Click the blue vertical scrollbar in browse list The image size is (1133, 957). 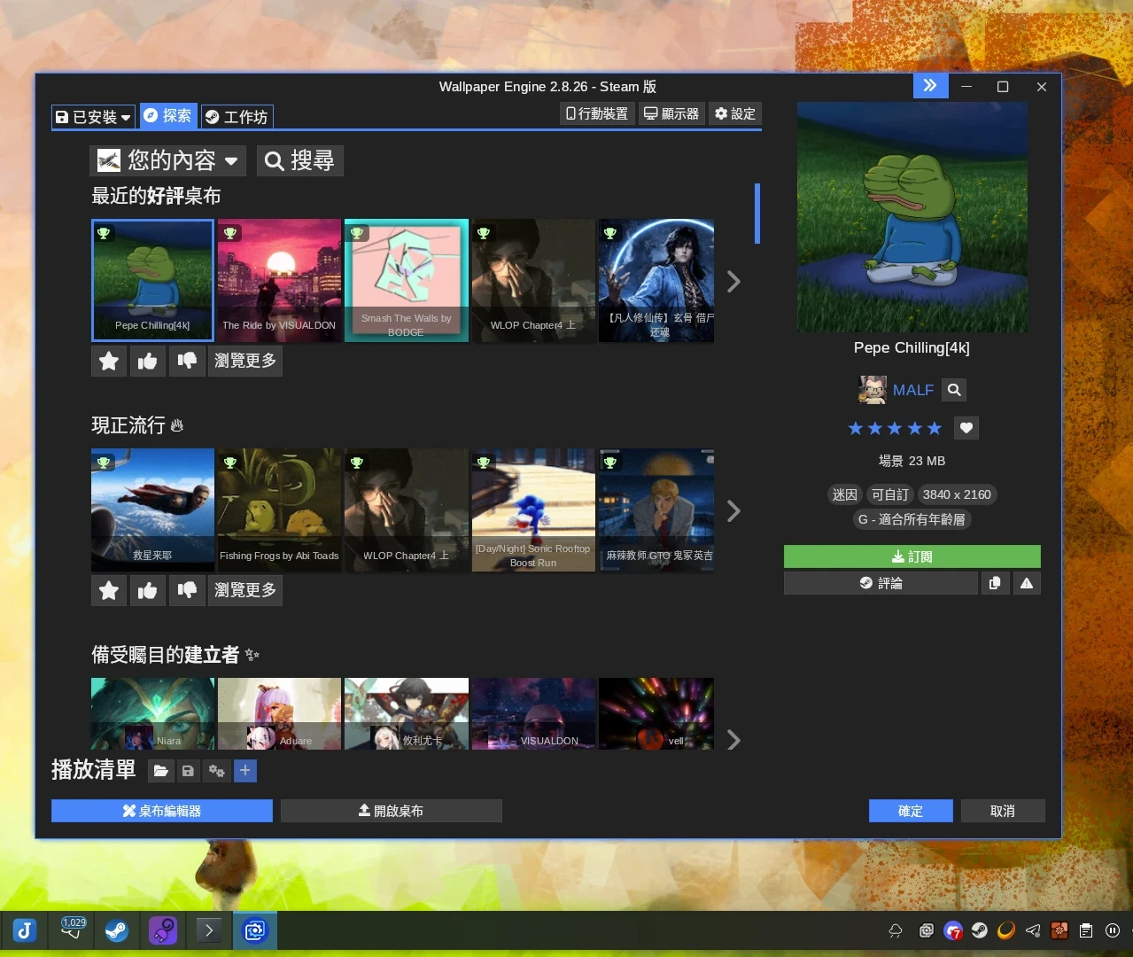[757, 214]
